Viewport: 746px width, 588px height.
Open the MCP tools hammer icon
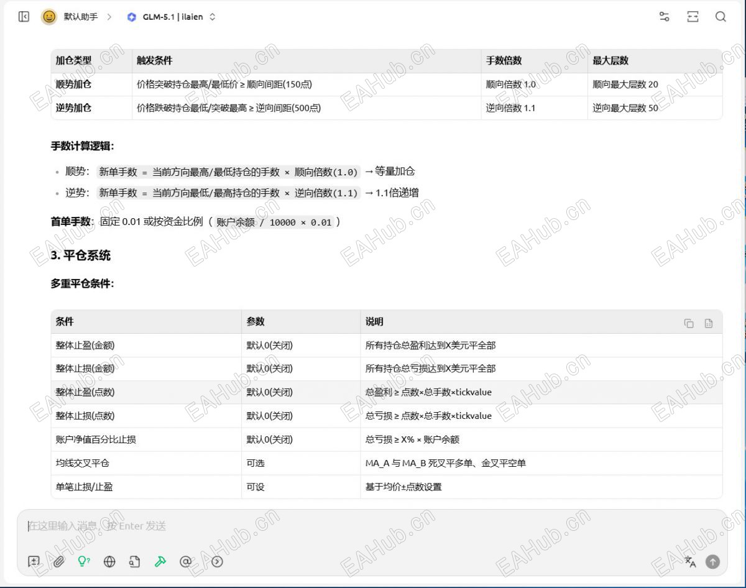[160, 561]
